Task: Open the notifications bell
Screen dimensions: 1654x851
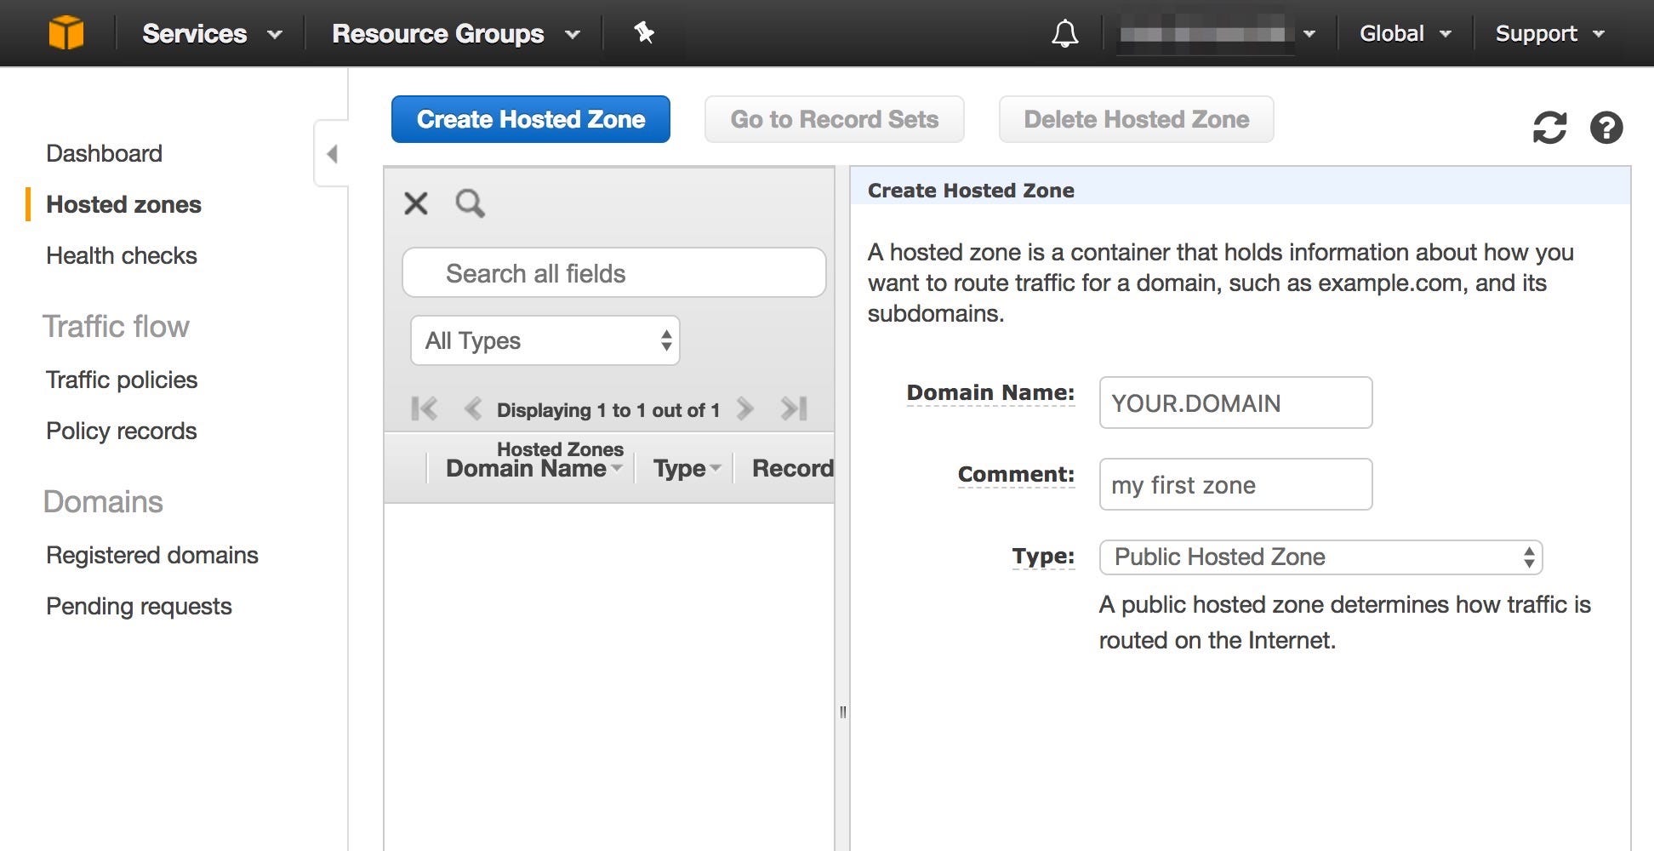Action: tap(1064, 34)
